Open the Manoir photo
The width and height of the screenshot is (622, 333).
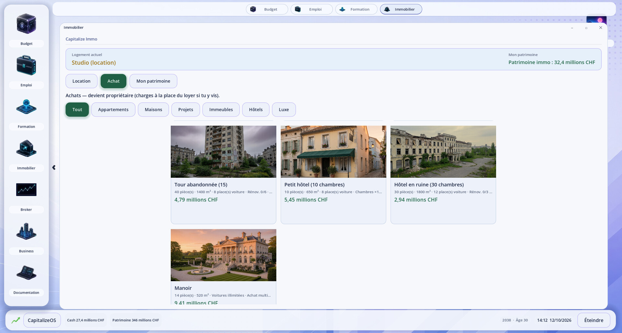coord(224,255)
